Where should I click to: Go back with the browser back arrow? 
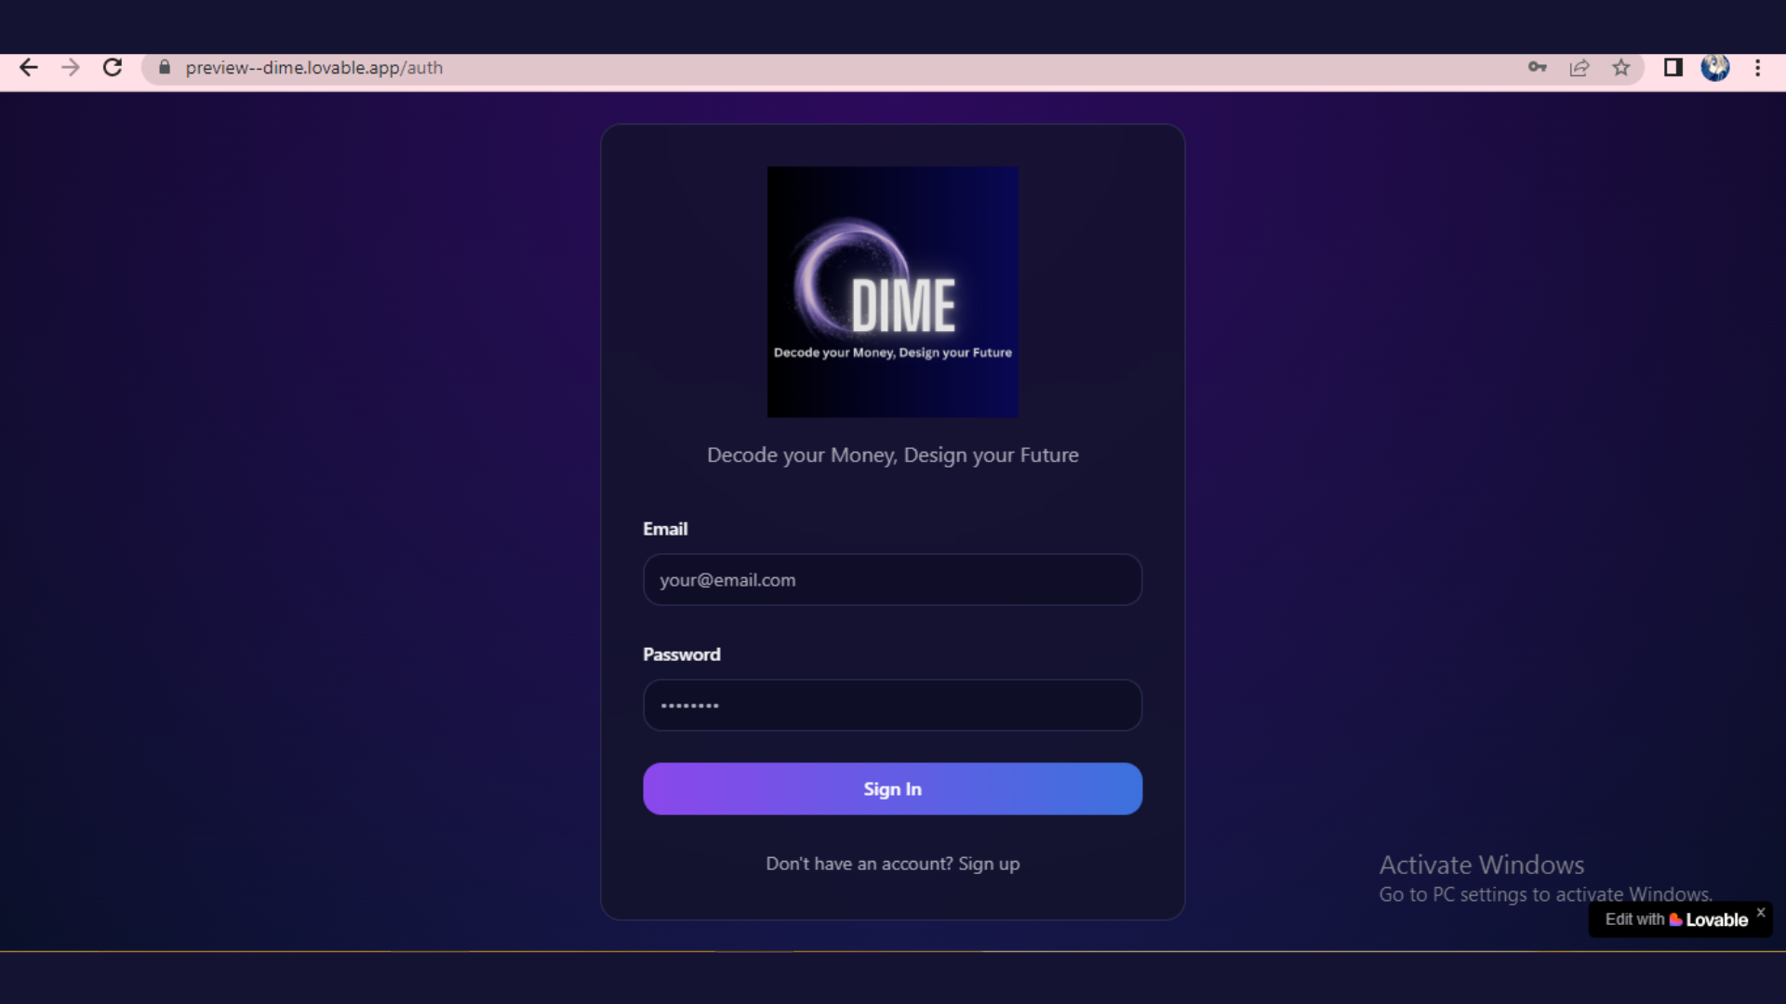pyautogui.click(x=29, y=68)
